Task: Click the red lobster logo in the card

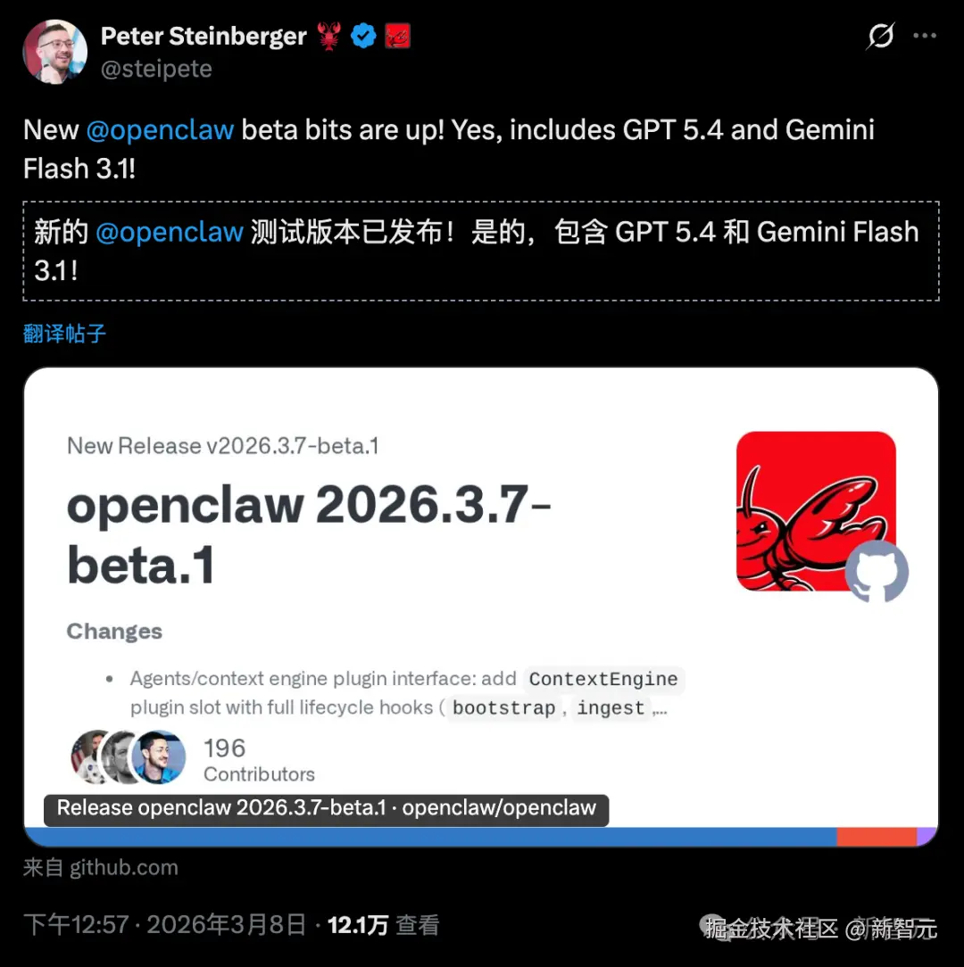Action: tap(816, 510)
